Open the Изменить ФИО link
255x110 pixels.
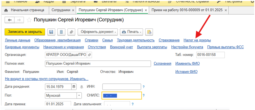[186, 64]
